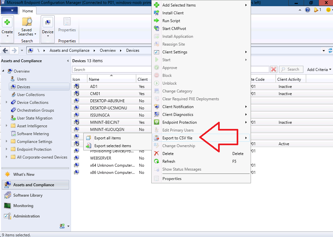Click the Client Notification icon
This screenshot has width=333, height=237.
[157, 106]
